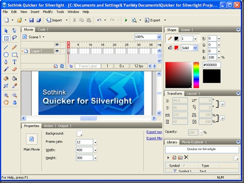The width and height of the screenshot is (244, 183).
Task: Click the Width 400 input field
Action: click(84, 150)
